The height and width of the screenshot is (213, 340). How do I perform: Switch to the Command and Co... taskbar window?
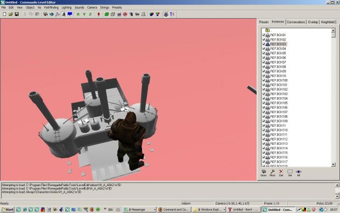pyautogui.click(x=174, y=210)
